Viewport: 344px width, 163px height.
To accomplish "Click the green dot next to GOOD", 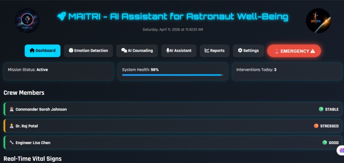I will pyautogui.click(x=325, y=143).
